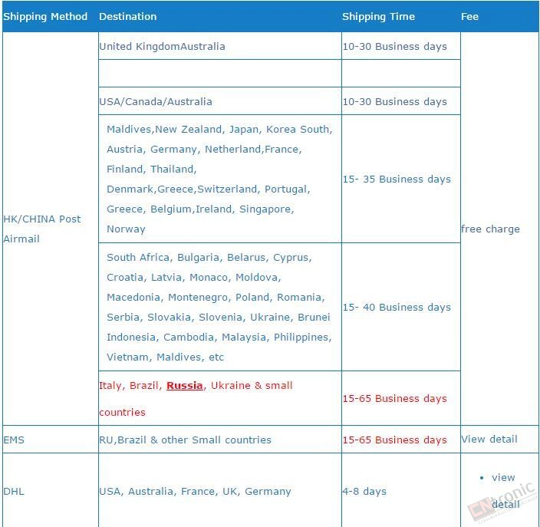Select the 4-8 days shipping time
The image size is (540, 527).
[364, 491]
